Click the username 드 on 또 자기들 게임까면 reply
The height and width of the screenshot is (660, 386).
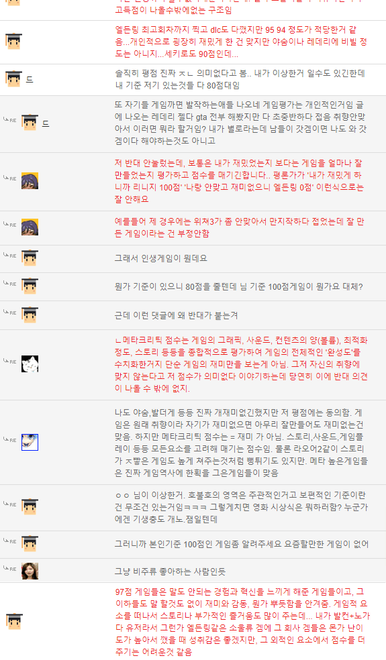click(x=46, y=123)
